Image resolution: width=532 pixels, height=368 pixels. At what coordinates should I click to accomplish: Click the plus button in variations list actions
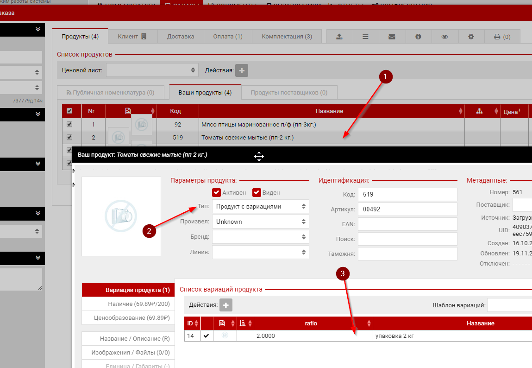pyautogui.click(x=226, y=305)
